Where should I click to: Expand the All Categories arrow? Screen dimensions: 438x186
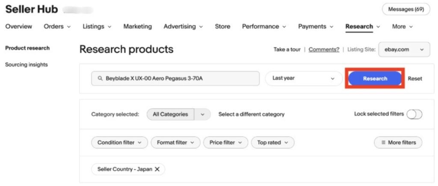pos(202,114)
